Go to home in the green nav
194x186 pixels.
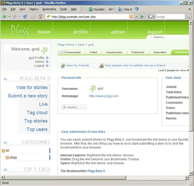[x=44, y=32]
